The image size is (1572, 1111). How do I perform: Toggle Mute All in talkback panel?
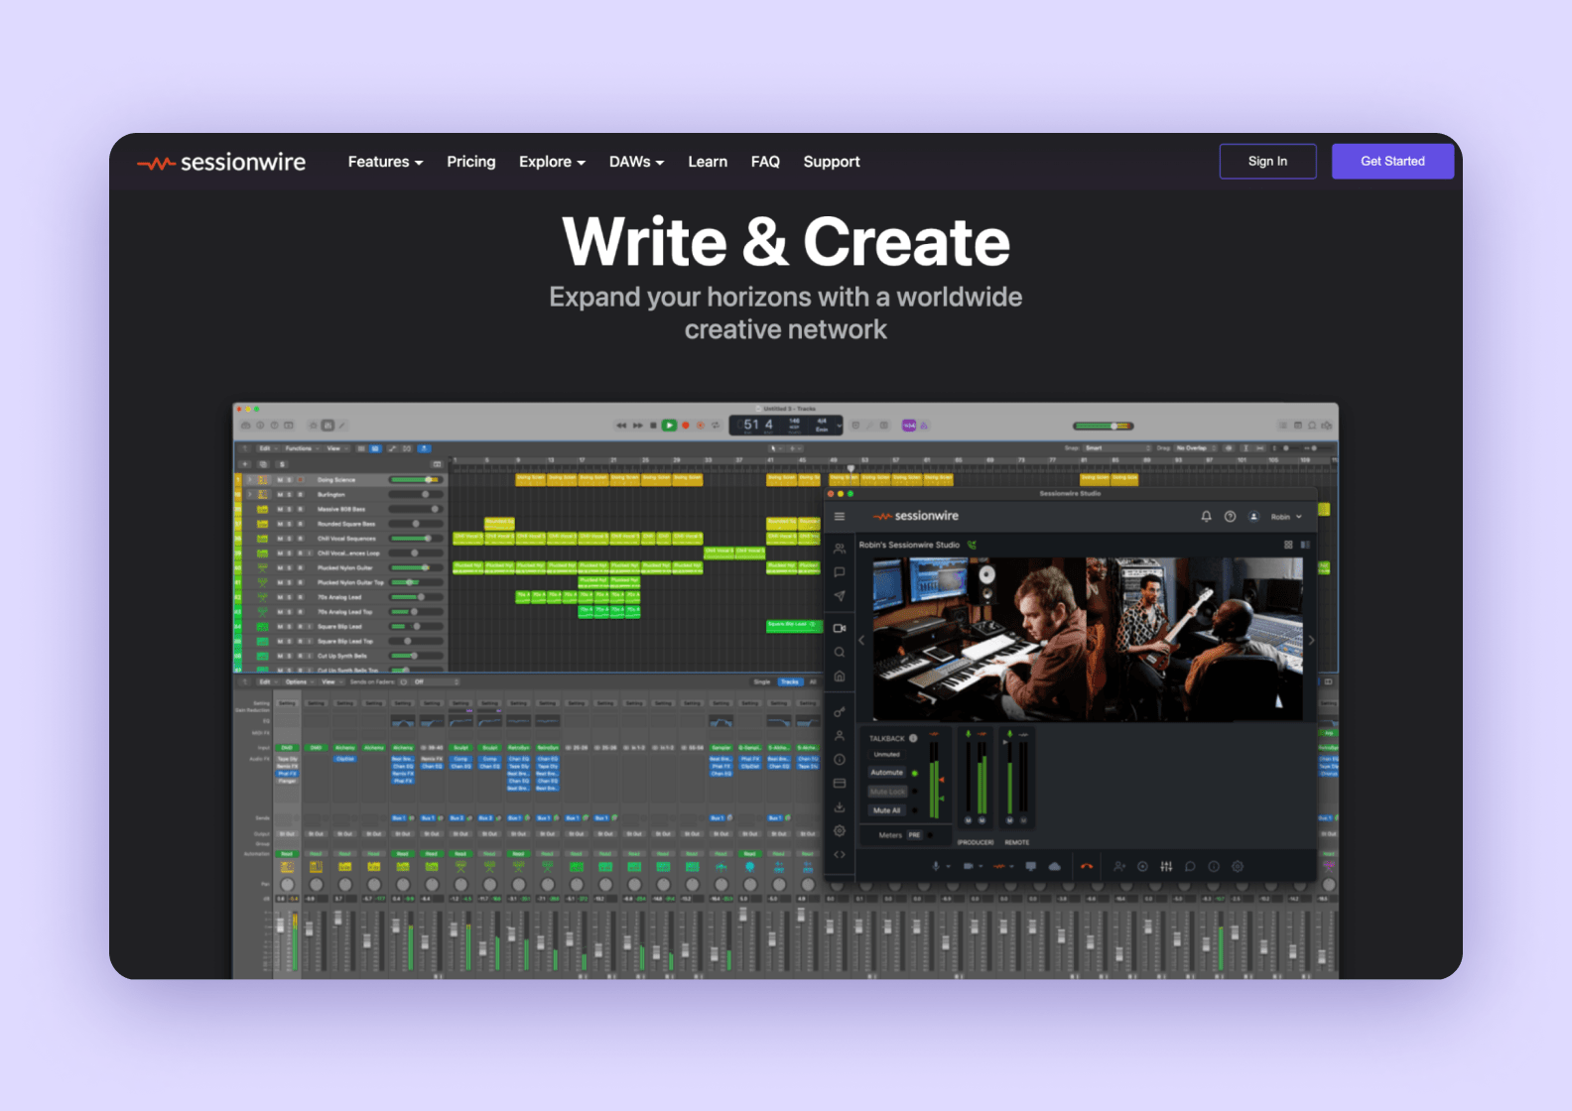(x=887, y=810)
